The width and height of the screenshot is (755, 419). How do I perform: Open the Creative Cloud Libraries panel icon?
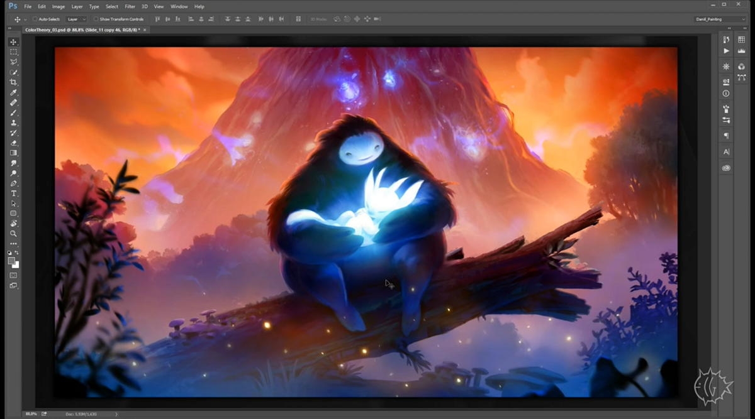pos(726,168)
